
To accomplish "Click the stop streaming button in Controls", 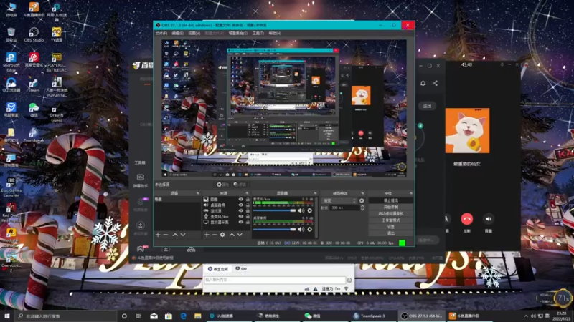I will click(x=390, y=200).
